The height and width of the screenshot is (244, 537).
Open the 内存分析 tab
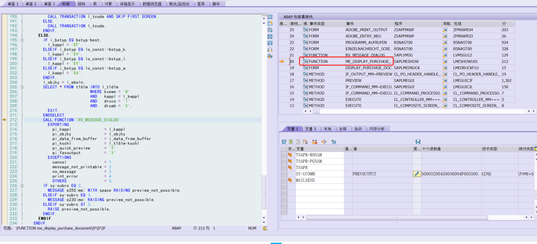[377, 129]
